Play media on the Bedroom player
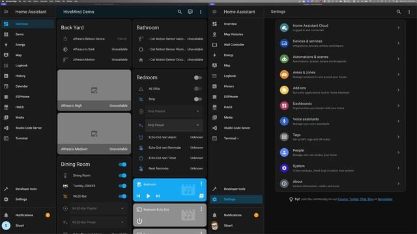 pos(148,196)
